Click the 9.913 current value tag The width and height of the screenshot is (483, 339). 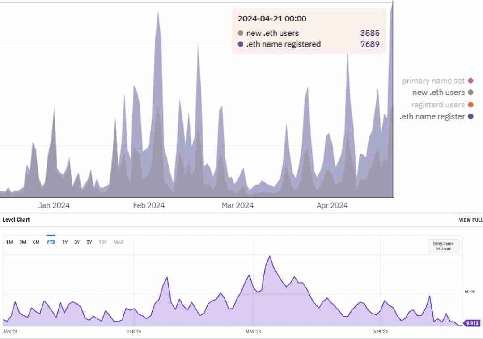(472, 323)
